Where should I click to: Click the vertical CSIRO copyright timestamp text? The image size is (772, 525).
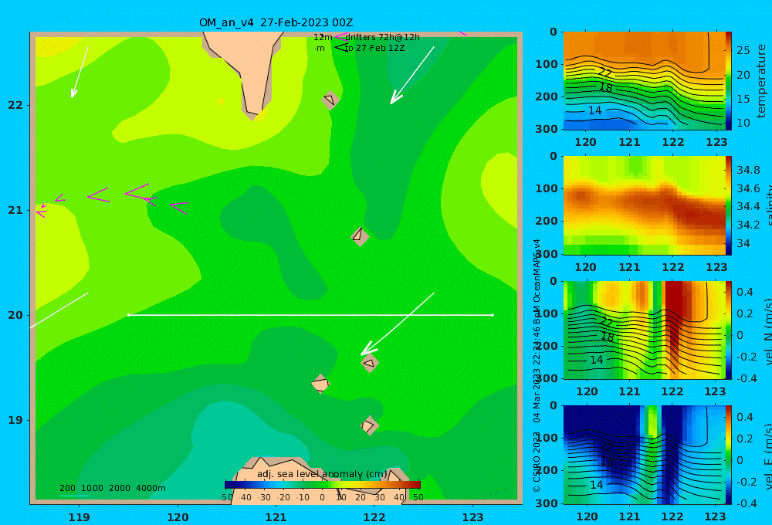(537, 365)
